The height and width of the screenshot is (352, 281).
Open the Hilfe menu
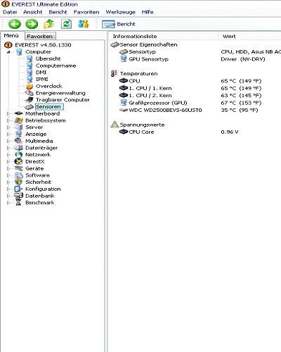(x=148, y=12)
